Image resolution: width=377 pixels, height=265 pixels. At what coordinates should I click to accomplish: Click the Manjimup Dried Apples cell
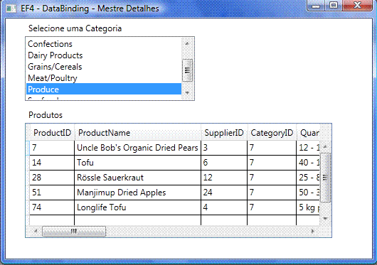point(137,193)
